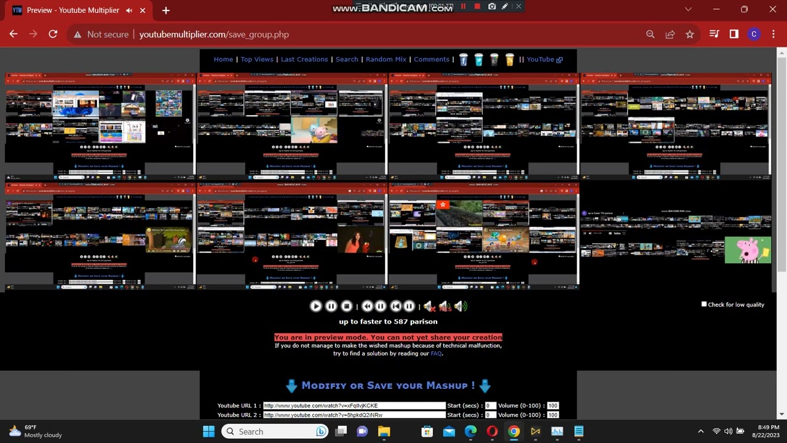Go back in Chrome
The width and height of the screenshot is (787, 443).
click(14, 34)
